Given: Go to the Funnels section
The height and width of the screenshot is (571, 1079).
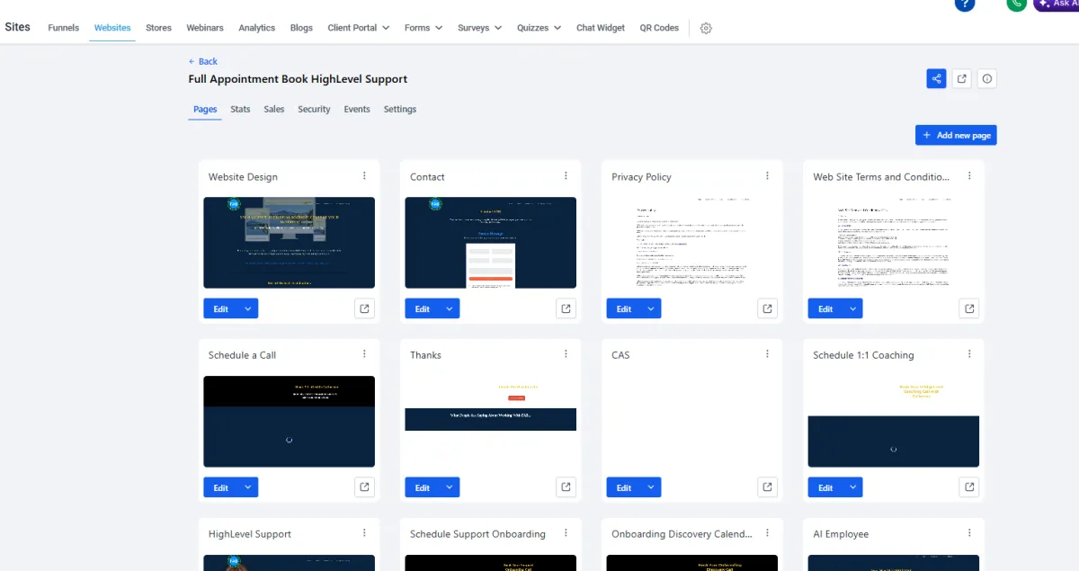Looking at the screenshot, I should click(64, 28).
